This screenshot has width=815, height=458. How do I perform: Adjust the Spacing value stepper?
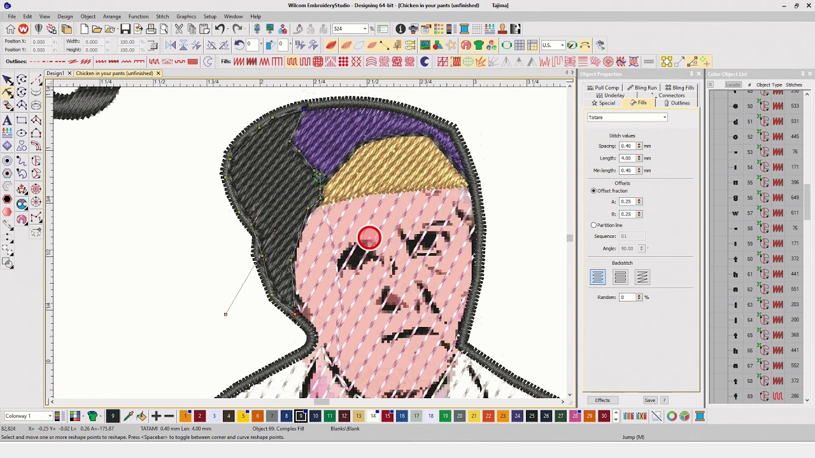click(x=639, y=146)
